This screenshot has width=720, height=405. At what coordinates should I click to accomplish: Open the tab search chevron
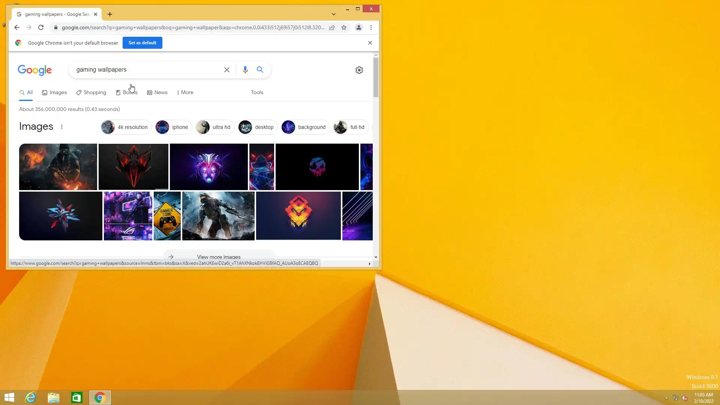(x=333, y=14)
